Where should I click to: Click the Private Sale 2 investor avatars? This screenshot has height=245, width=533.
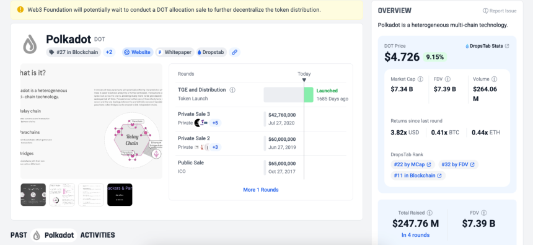[201, 148]
